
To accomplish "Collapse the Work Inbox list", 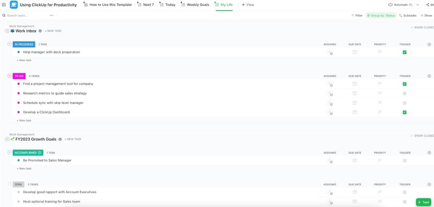I will (7, 31).
